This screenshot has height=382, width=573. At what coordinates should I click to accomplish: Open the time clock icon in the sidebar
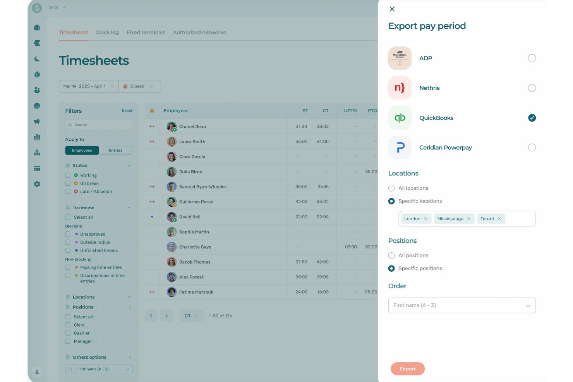tap(37, 74)
